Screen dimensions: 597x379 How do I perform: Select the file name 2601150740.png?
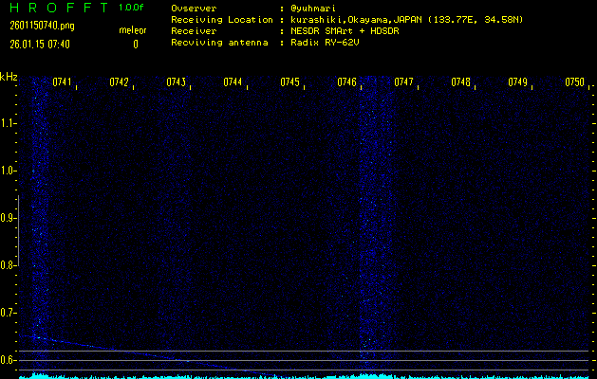click(42, 27)
